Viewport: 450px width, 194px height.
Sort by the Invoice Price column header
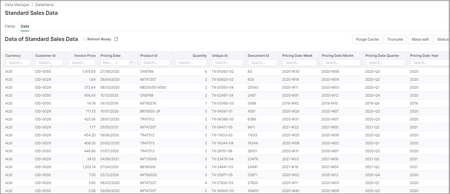pos(85,56)
